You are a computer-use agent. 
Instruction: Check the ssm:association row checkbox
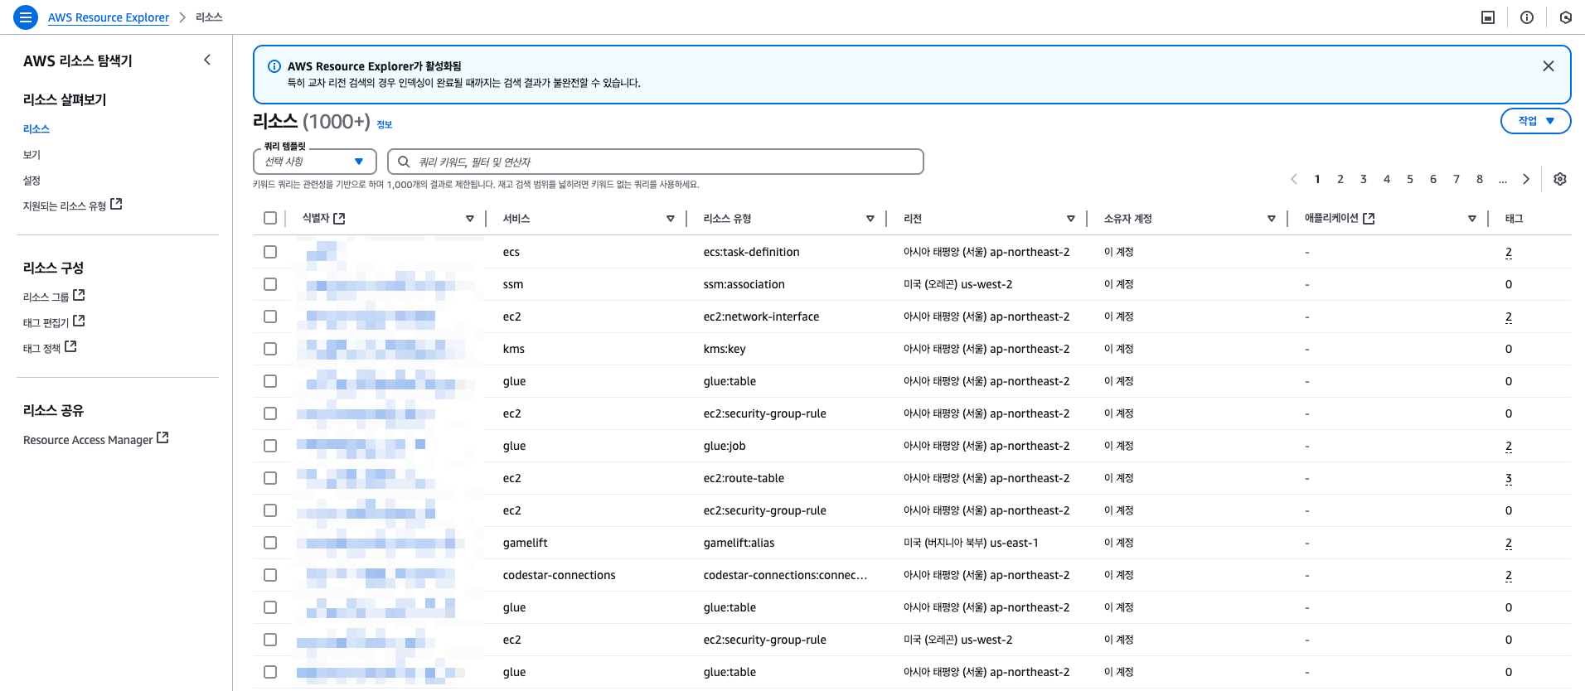pyautogui.click(x=270, y=284)
